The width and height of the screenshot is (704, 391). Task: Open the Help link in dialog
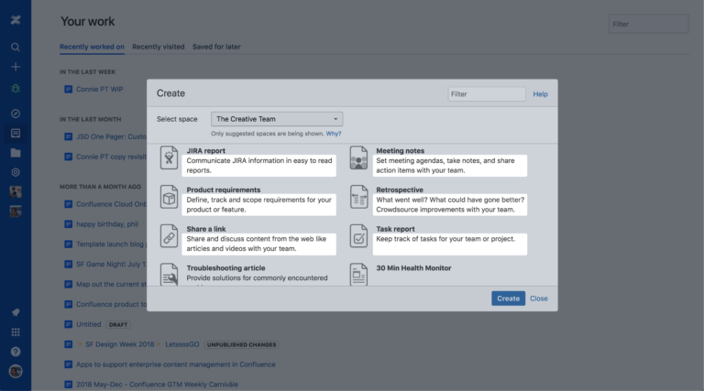tap(540, 94)
